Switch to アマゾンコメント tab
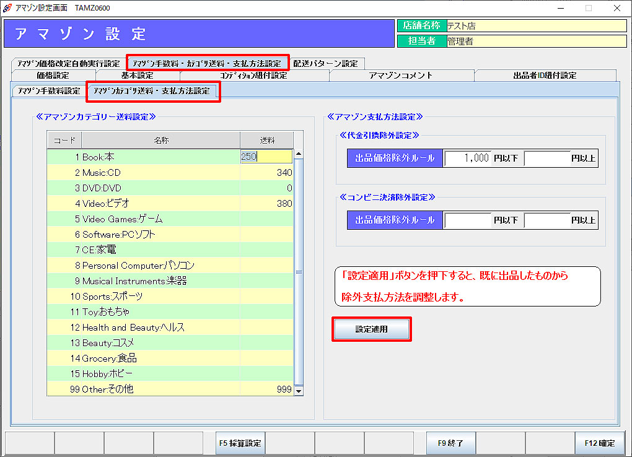The image size is (632, 457). coord(401,76)
